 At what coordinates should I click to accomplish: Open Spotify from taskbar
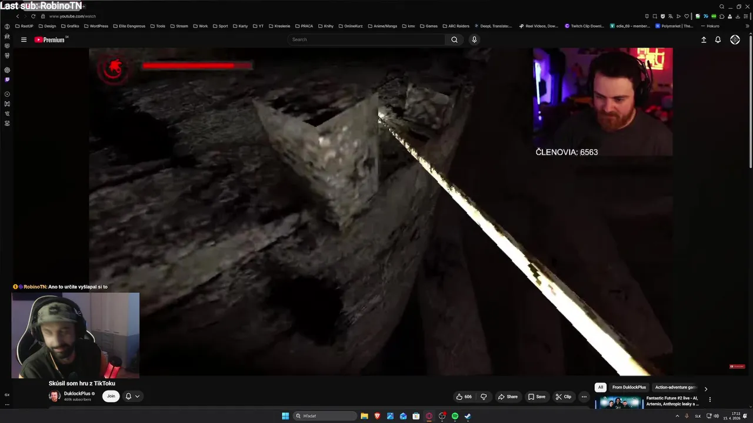[x=455, y=416]
